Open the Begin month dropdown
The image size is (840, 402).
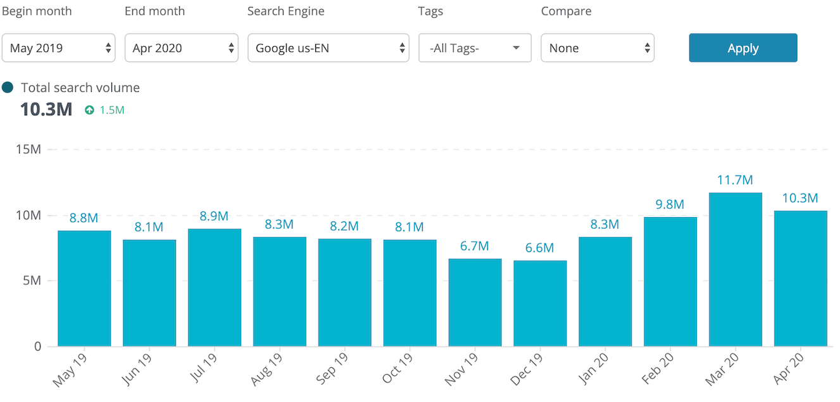click(58, 47)
